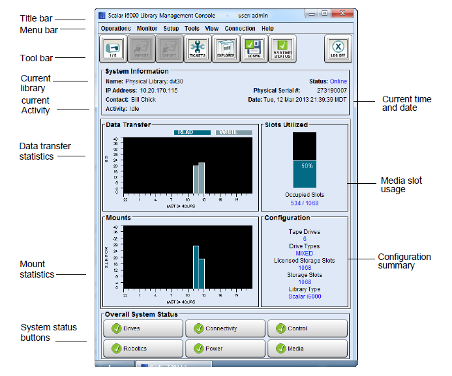
Task: Click the Power status button
Action: pyautogui.click(x=226, y=349)
